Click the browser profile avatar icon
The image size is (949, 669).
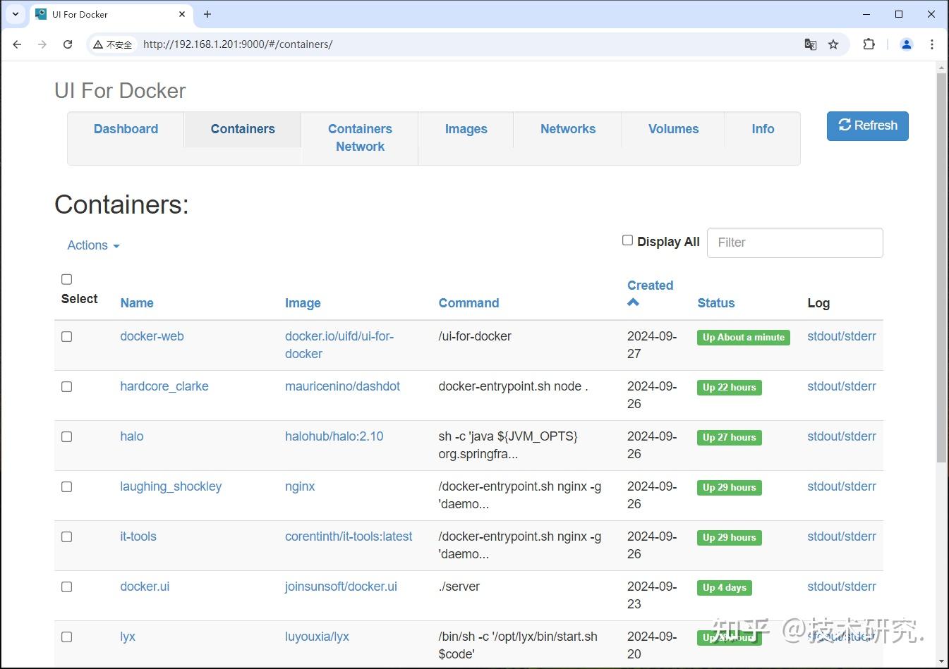tap(906, 44)
